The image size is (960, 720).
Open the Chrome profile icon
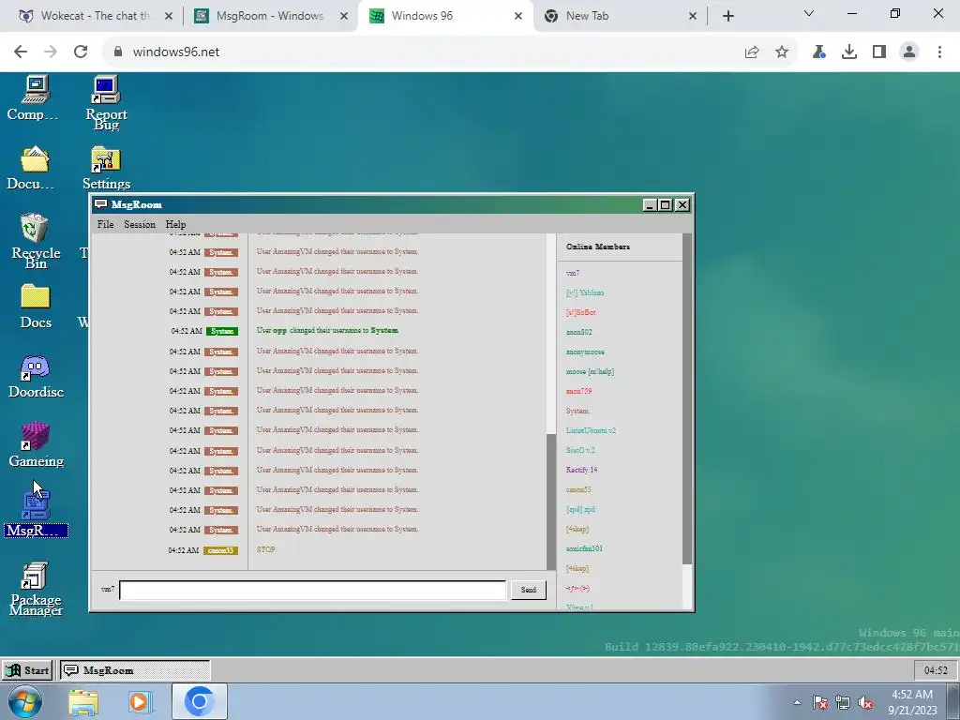tap(909, 52)
